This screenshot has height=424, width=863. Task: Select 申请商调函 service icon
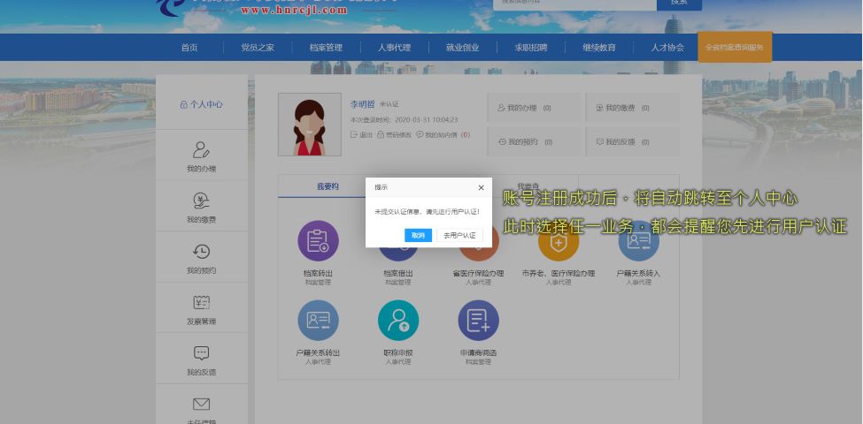coord(478,320)
